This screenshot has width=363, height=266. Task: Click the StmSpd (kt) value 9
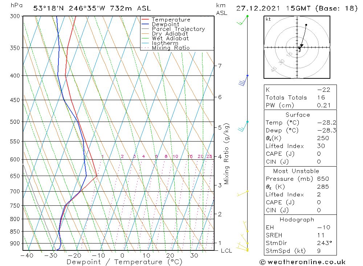(x=319, y=251)
